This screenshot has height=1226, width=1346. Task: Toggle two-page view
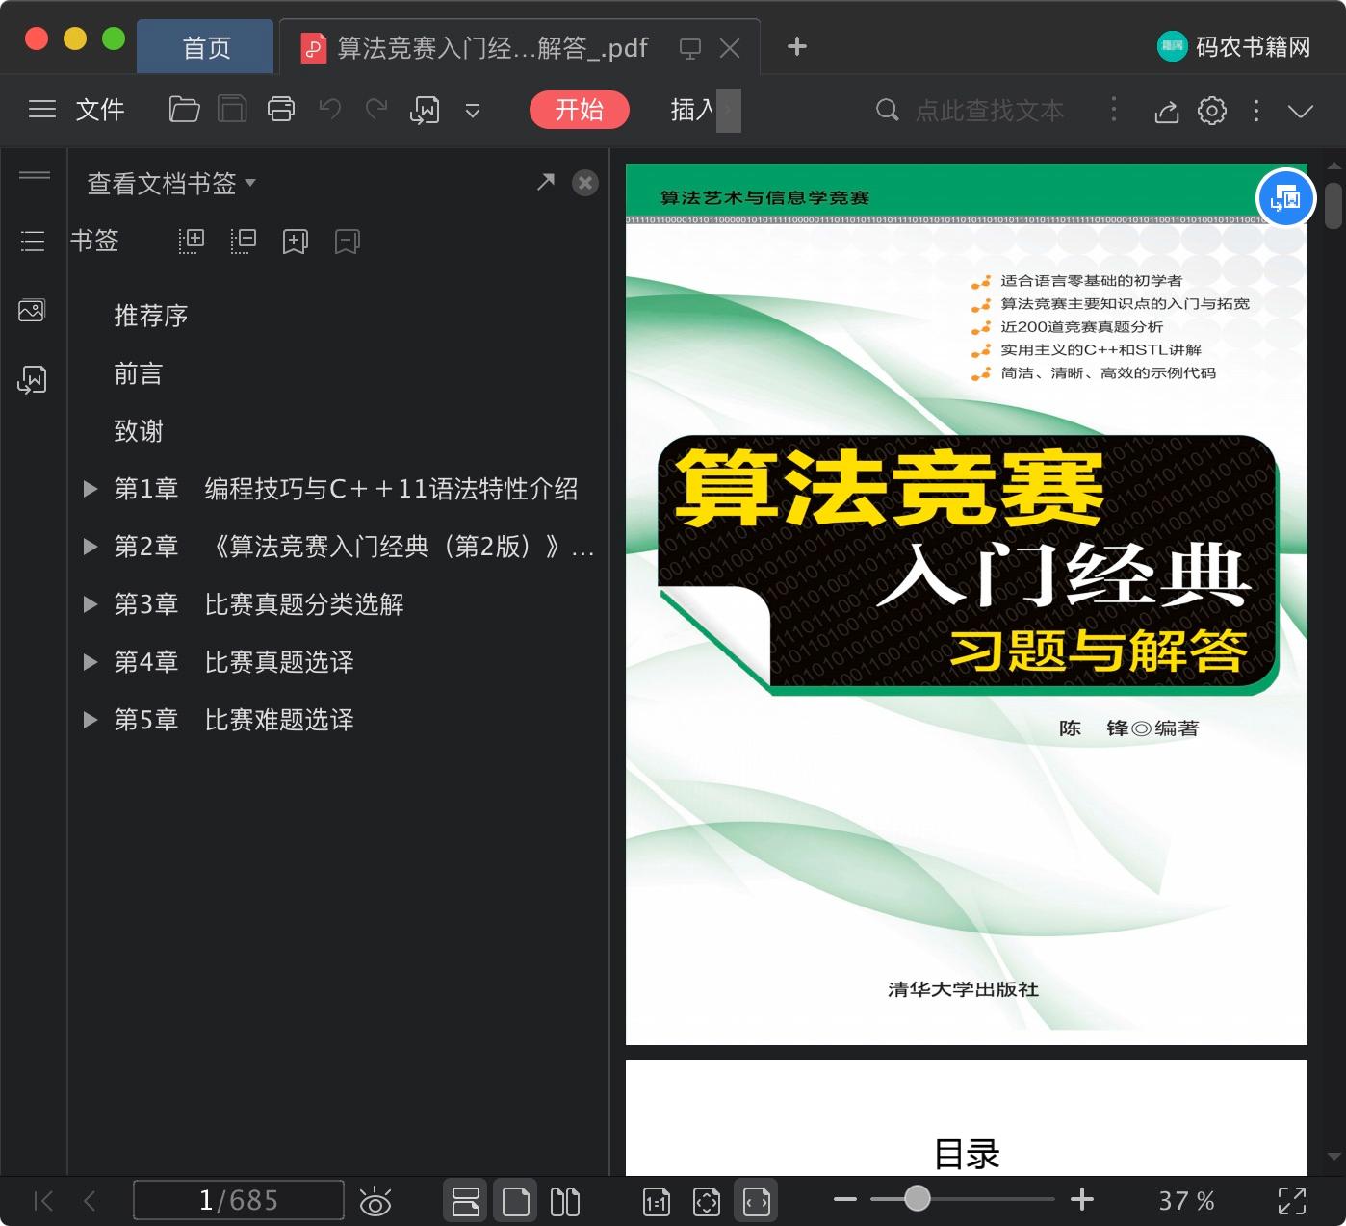(x=565, y=1201)
